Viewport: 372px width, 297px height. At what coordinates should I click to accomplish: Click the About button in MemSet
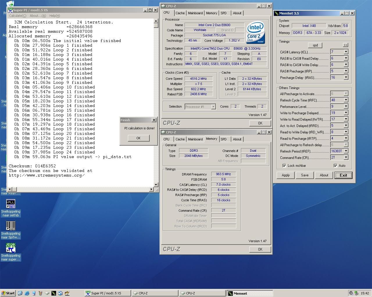coord(324,175)
